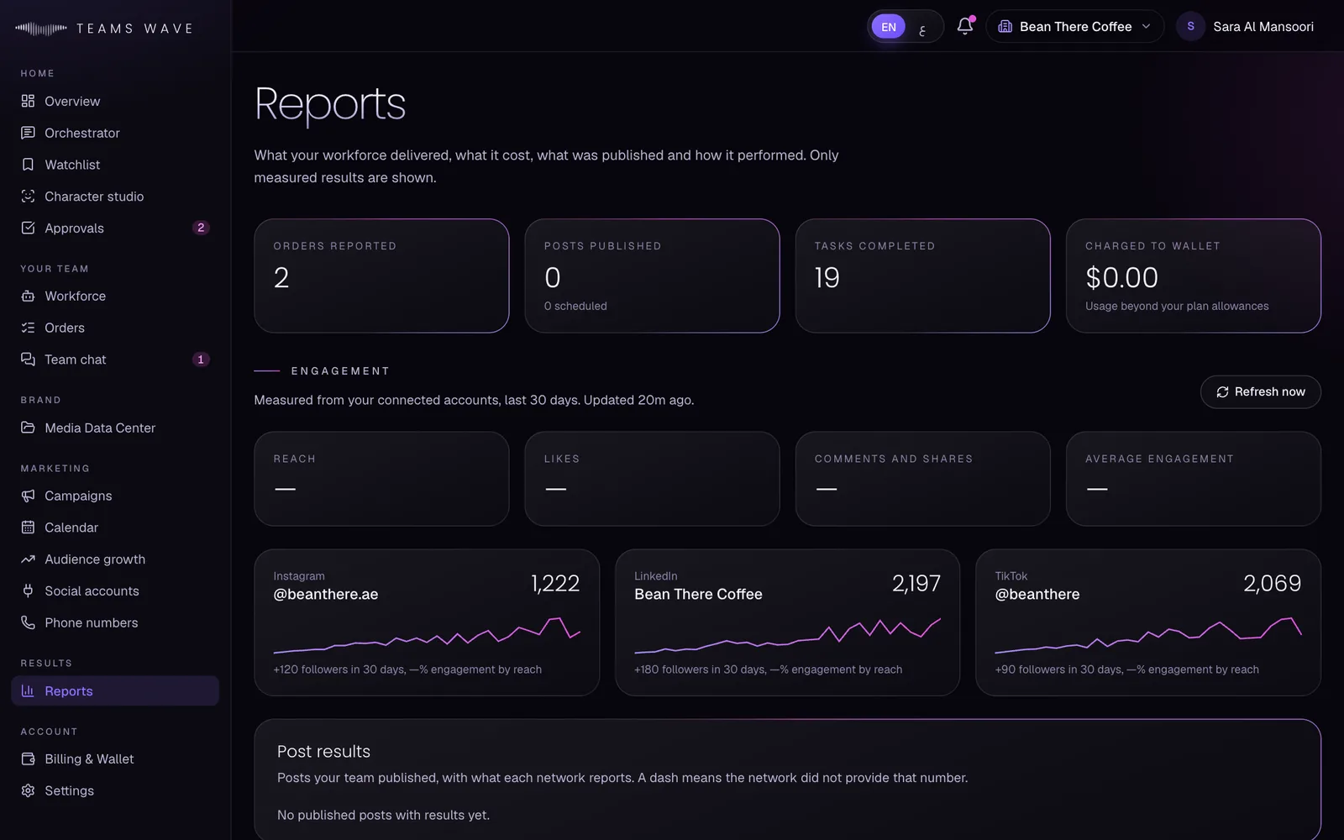This screenshot has width=1344, height=840.
Task: Open Team chat bubble icon
Action: tap(28, 360)
